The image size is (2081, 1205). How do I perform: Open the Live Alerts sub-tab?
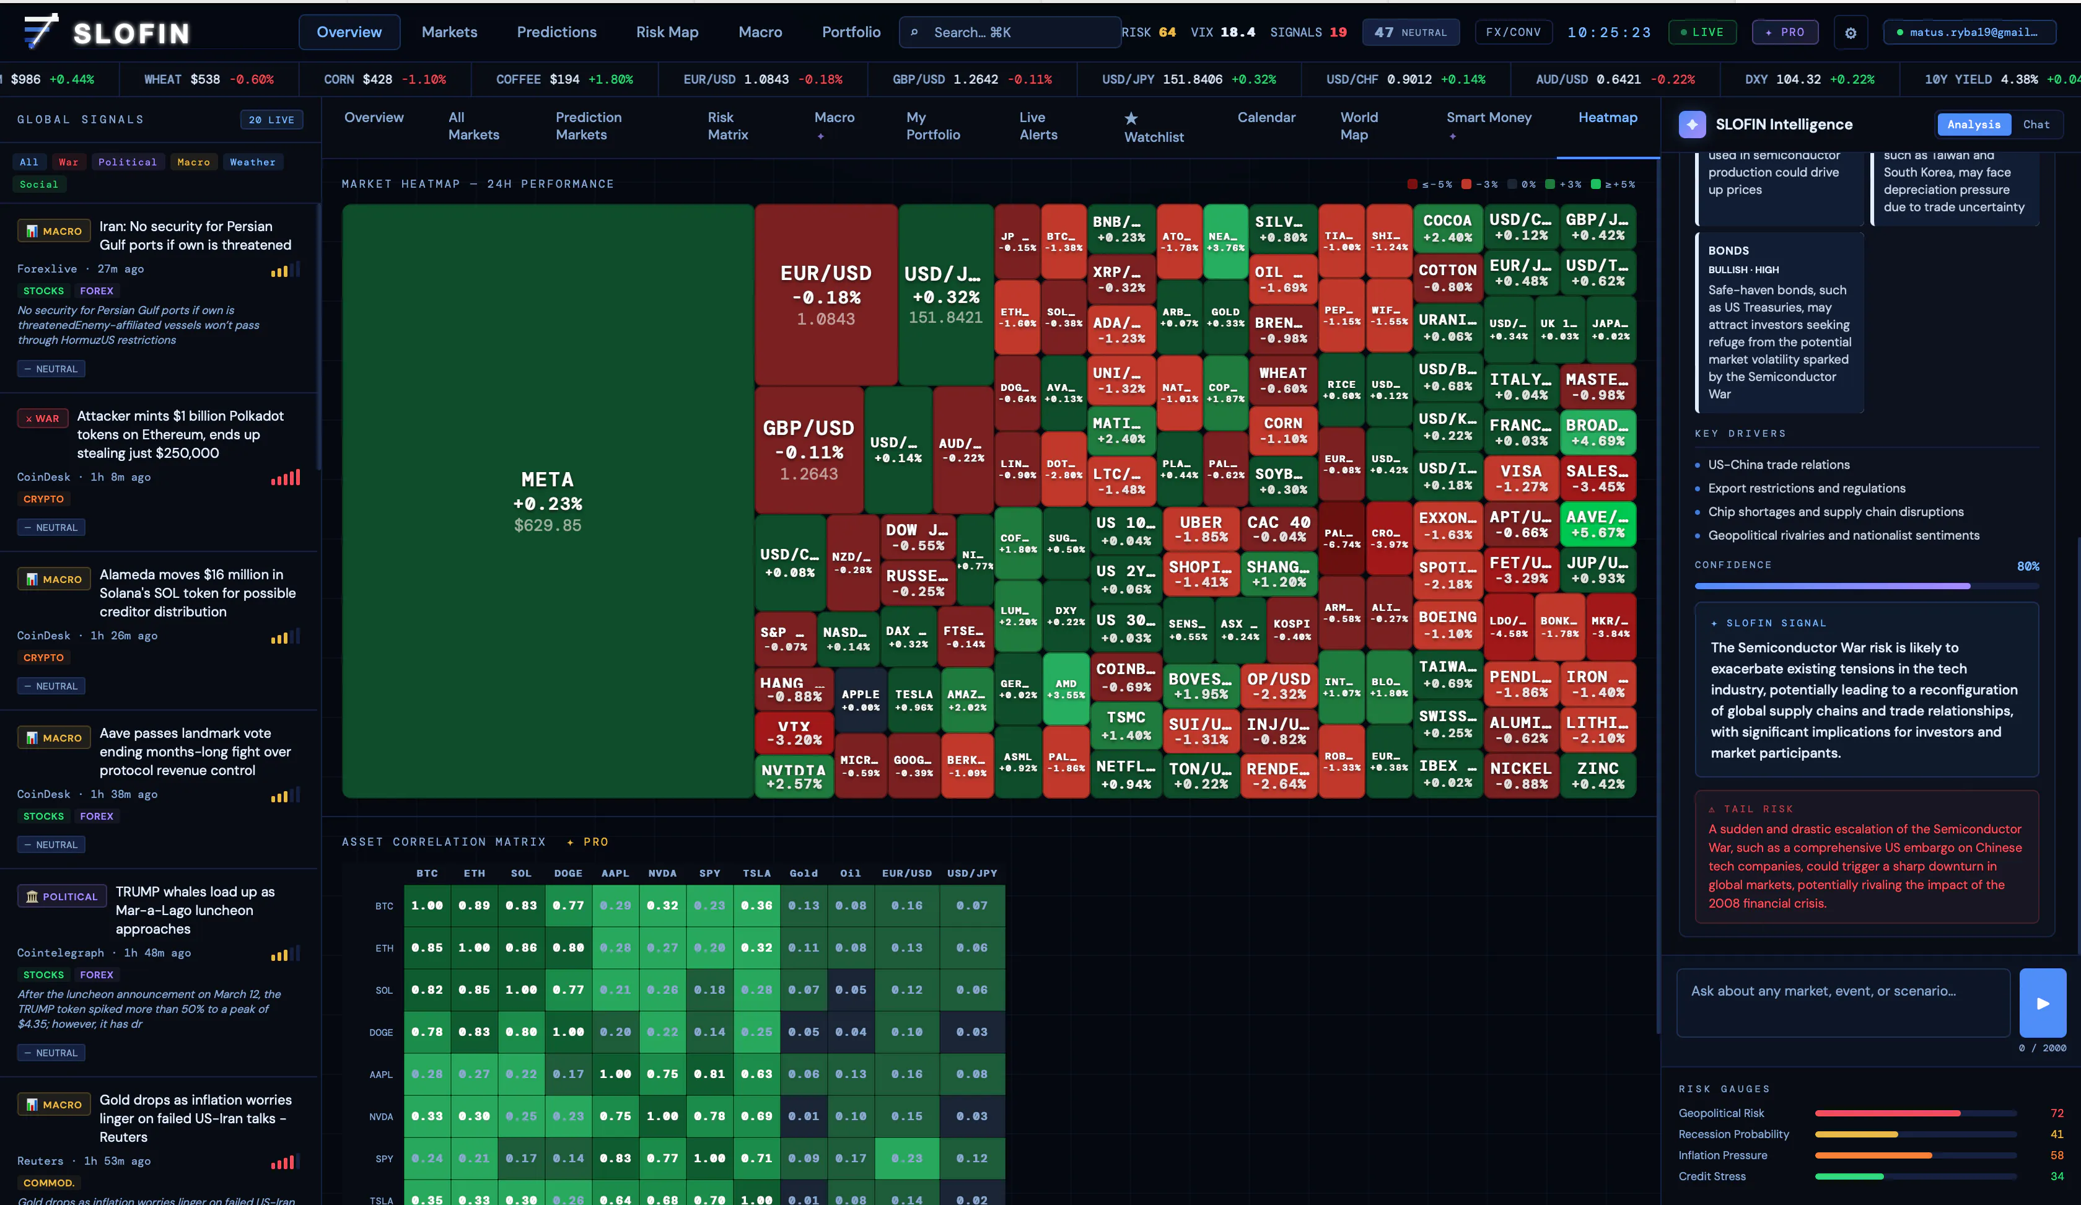(1038, 126)
